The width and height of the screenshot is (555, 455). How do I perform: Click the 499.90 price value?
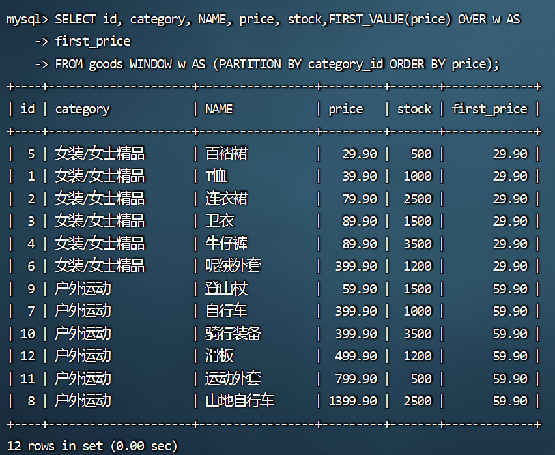pos(356,356)
